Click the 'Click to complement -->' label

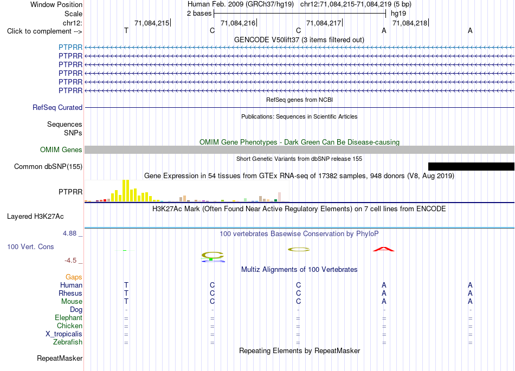click(x=44, y=31)
